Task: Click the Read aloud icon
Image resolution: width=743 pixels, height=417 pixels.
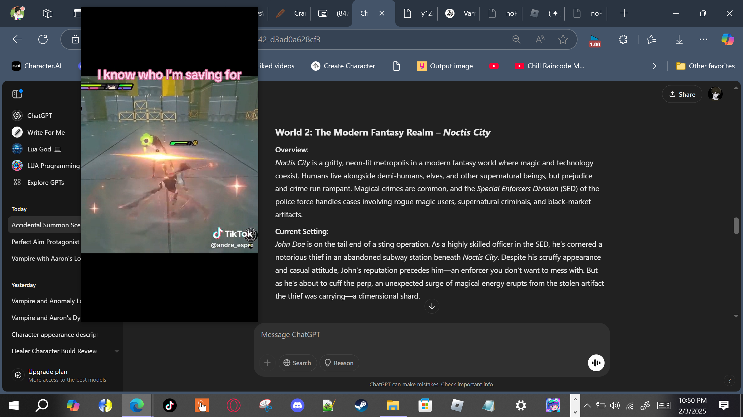Action: coord(540,39)
